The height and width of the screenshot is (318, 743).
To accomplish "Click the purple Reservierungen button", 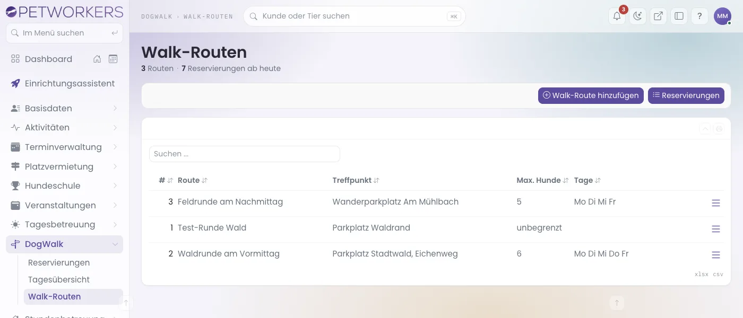I will [x=686, y=95].
